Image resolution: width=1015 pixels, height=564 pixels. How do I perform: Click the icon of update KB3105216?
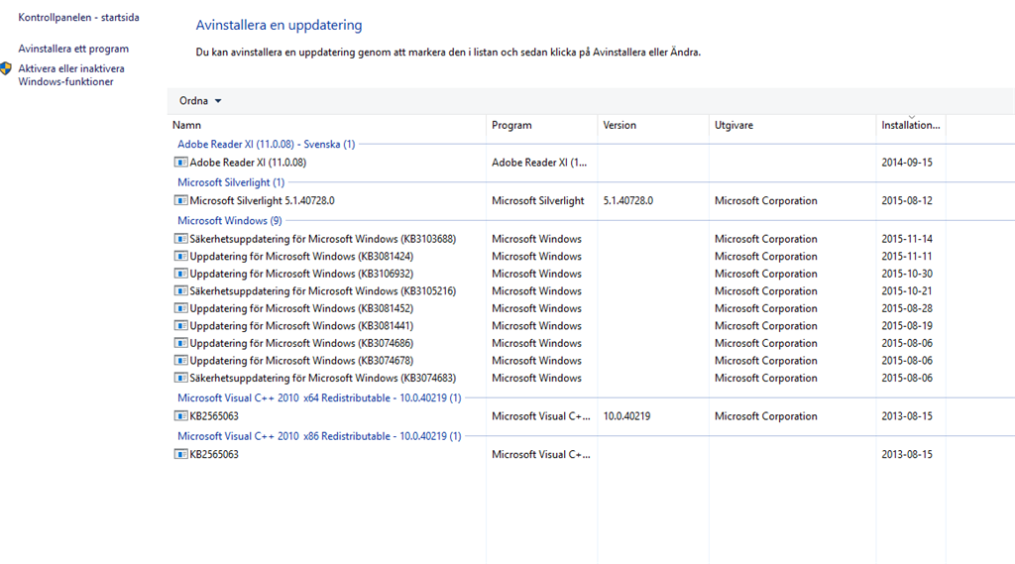point(180,290)
